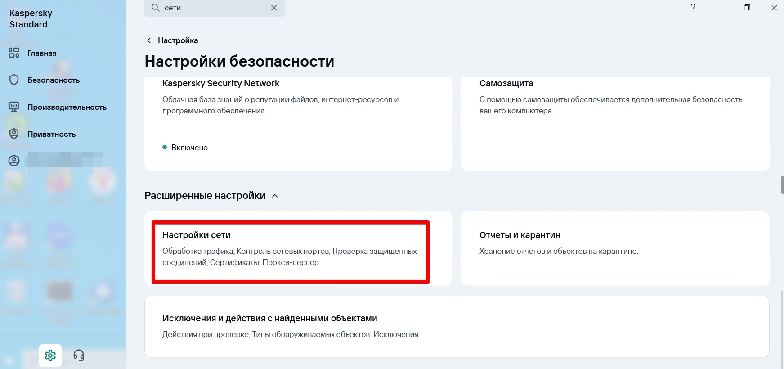Open settings via the gear icon
The height and width of the screenshot is (369, 784).
tap(50, 355)
